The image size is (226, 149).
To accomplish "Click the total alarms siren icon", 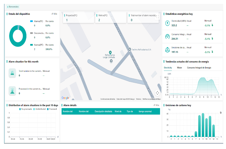I will click(x=12, y=73).
